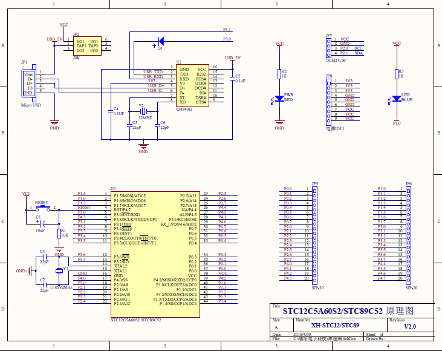Click the P2.5 net label at U1 pin 23
This screenshot has width=442, height=351.
click(x=222, y=193)
